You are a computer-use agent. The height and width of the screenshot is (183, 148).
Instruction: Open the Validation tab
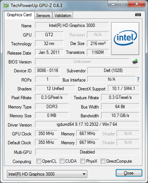[63, 15]
